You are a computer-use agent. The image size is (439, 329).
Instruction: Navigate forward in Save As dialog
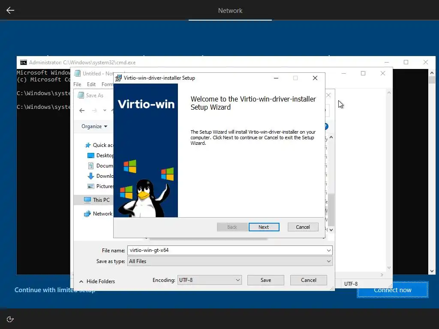point(95,111)
